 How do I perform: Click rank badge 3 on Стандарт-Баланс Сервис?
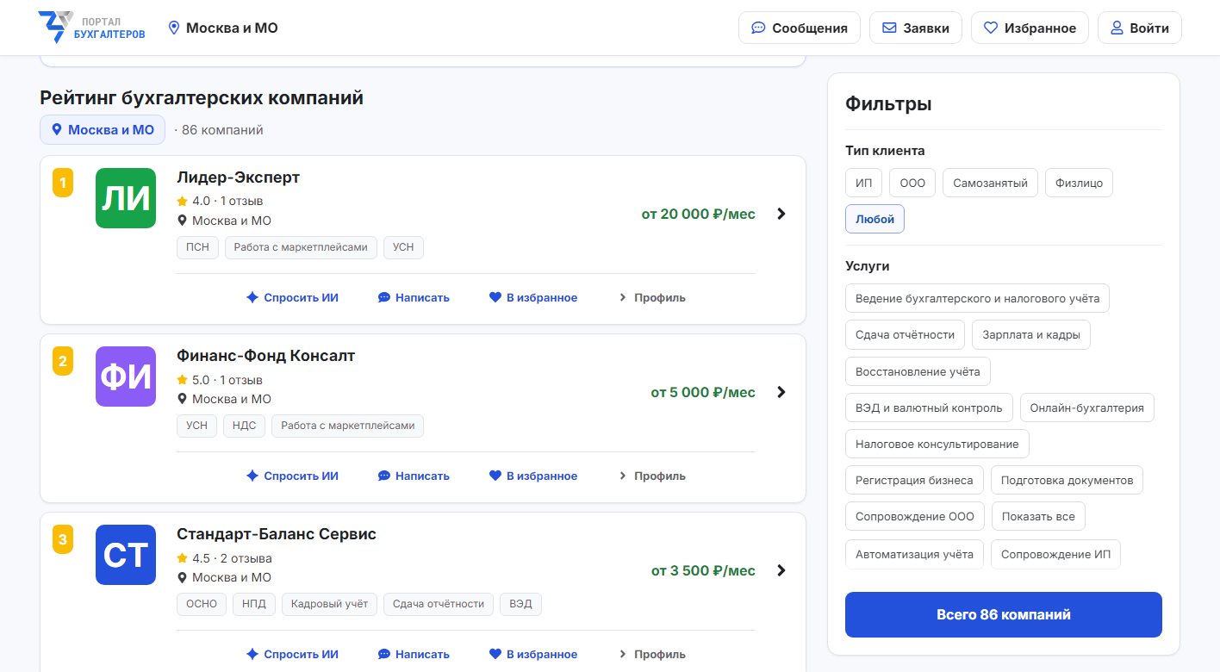[x=63, y=539]
